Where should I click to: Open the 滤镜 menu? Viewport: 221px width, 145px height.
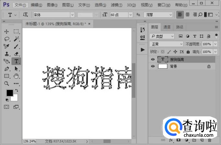pyautogui.click(x=116, y=5)
